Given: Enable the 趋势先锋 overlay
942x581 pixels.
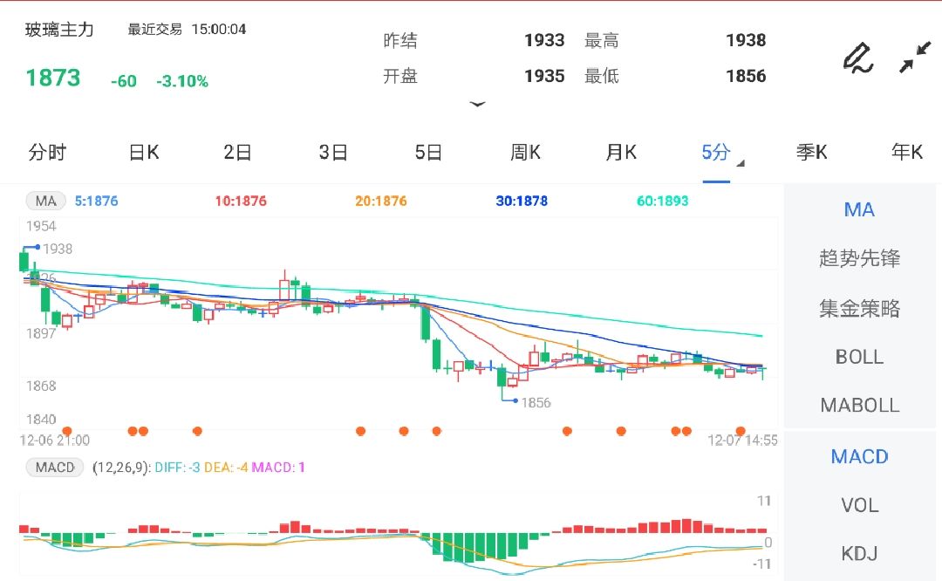Looking at the screenshot, I should [858, 258].
